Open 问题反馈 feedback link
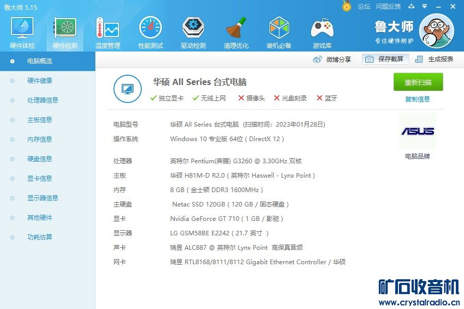This screenshot has height=309, width=464. 388,7
